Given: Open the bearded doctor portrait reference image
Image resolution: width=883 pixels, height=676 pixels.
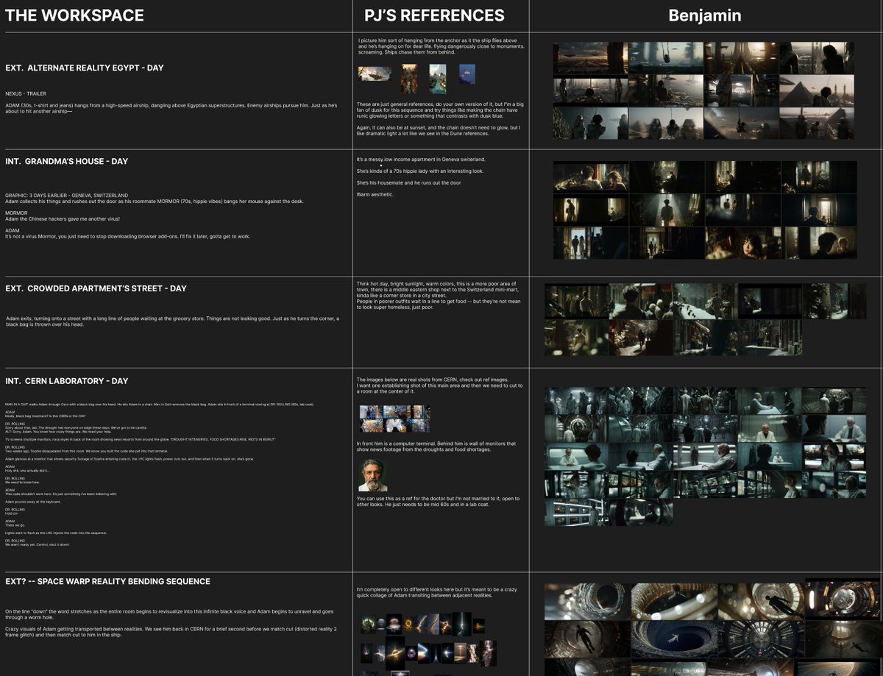Looking at the screenshot, I should pos(373,475).
